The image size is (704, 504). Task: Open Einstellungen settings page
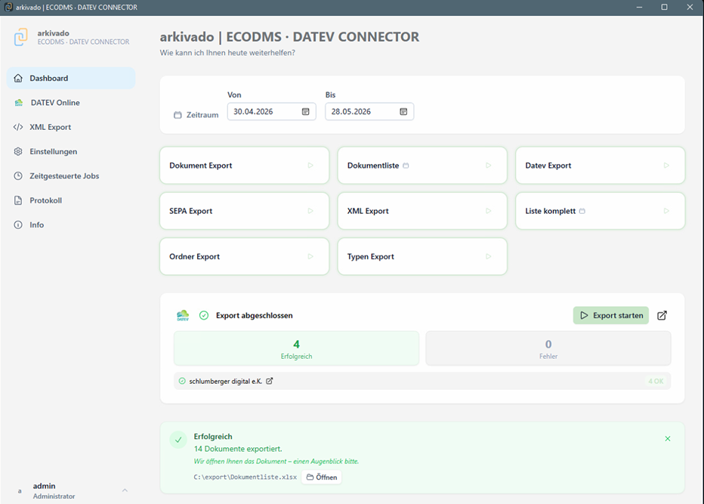(71, 151)
